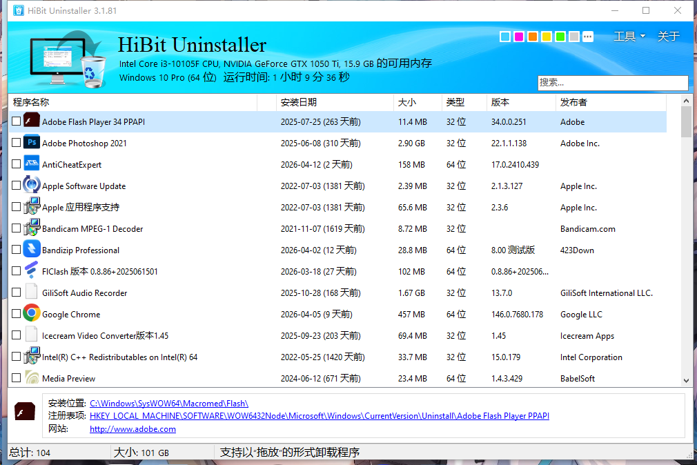Open the http://www.adobe.com website link
The image size is (697, 465).
[132, 429]
